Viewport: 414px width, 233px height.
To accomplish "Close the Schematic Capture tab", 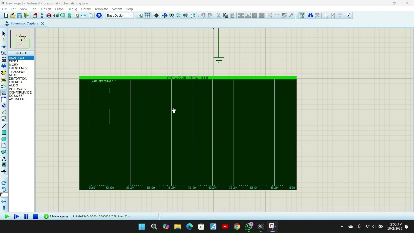I will pos(43,23).
